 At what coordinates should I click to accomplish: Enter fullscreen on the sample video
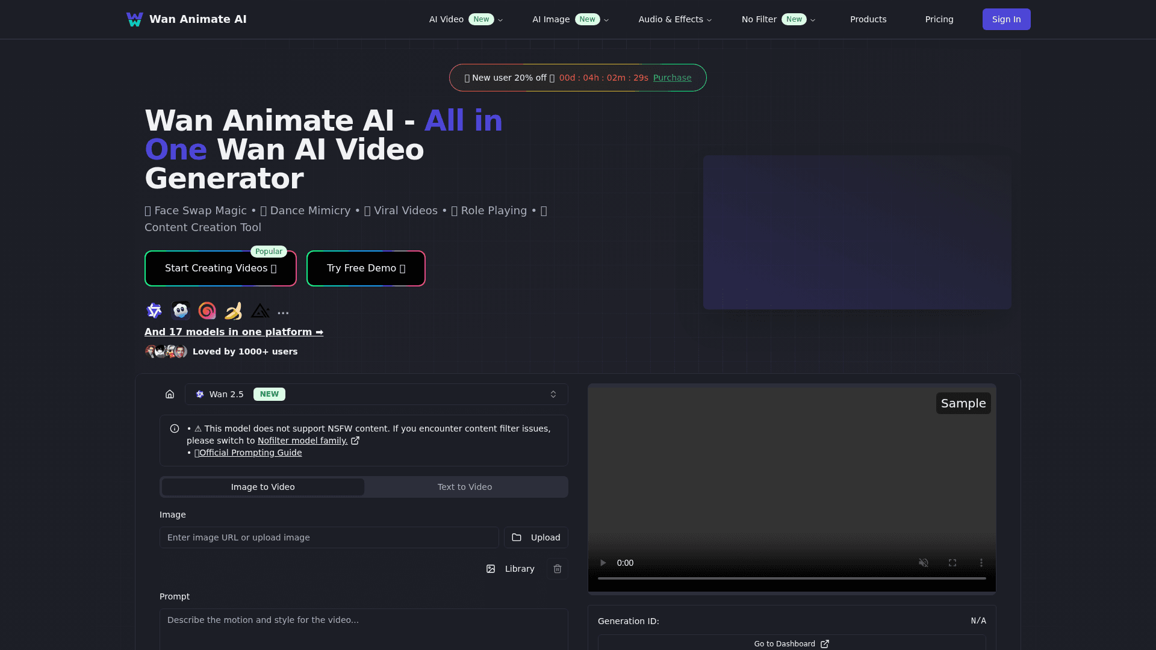pos(952,563)
